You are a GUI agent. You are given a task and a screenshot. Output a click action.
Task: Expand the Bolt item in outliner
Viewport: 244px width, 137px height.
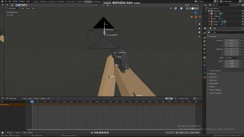(x=209, y=19)
